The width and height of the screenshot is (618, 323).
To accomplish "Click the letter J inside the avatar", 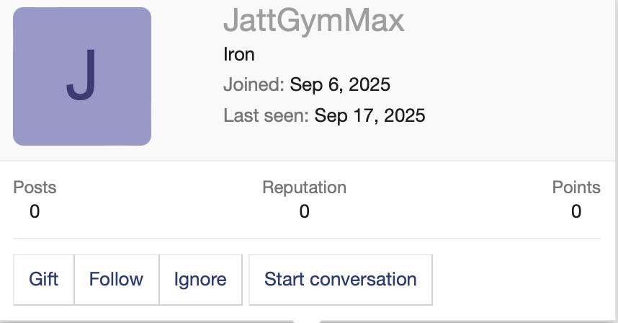I will coord(81,76).
